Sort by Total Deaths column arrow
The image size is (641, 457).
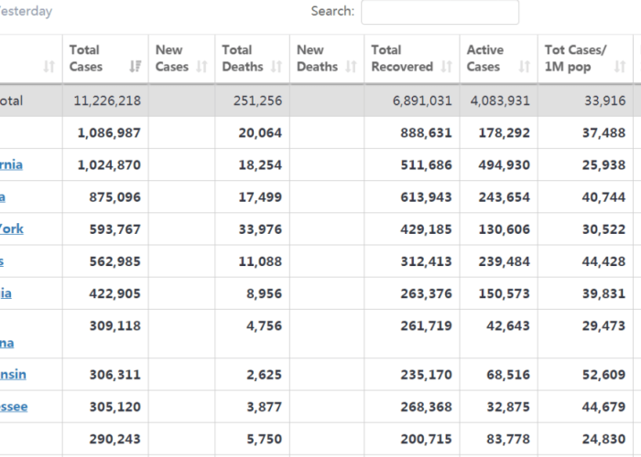coord(277,67)
